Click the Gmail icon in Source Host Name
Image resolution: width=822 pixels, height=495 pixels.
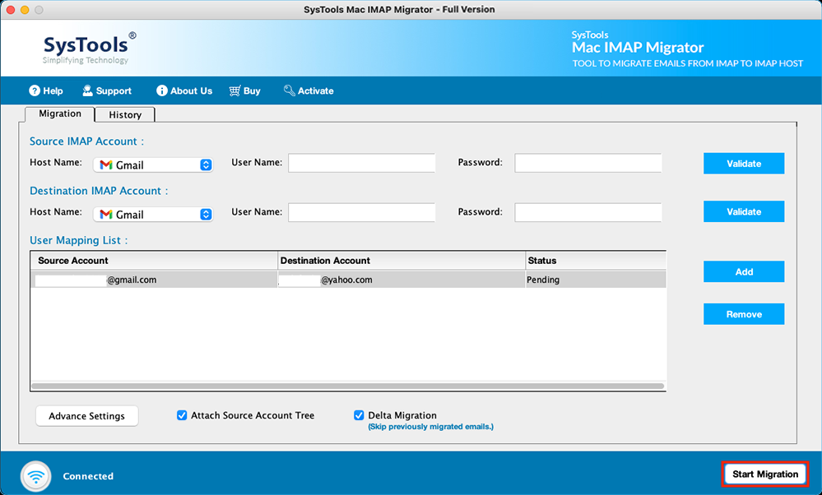(x=106, y=165)
